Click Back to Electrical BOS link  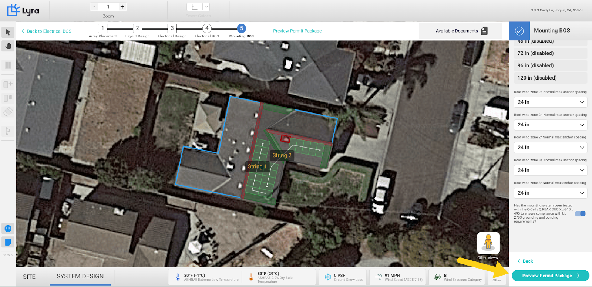point(46,31)
